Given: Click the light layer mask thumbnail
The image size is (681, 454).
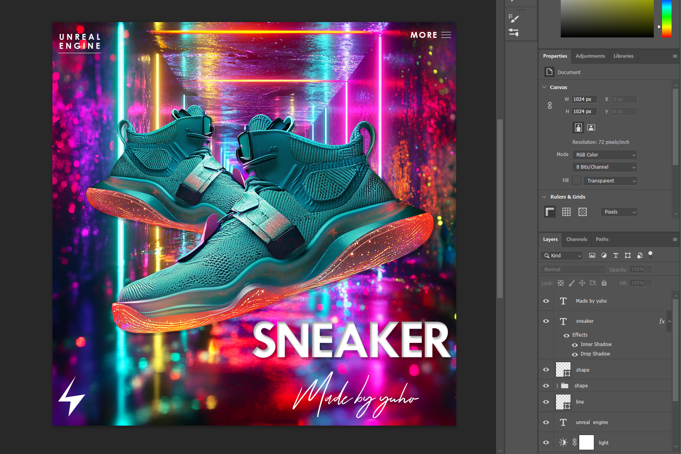Looking at the screenshot, I should click(586, 442).
